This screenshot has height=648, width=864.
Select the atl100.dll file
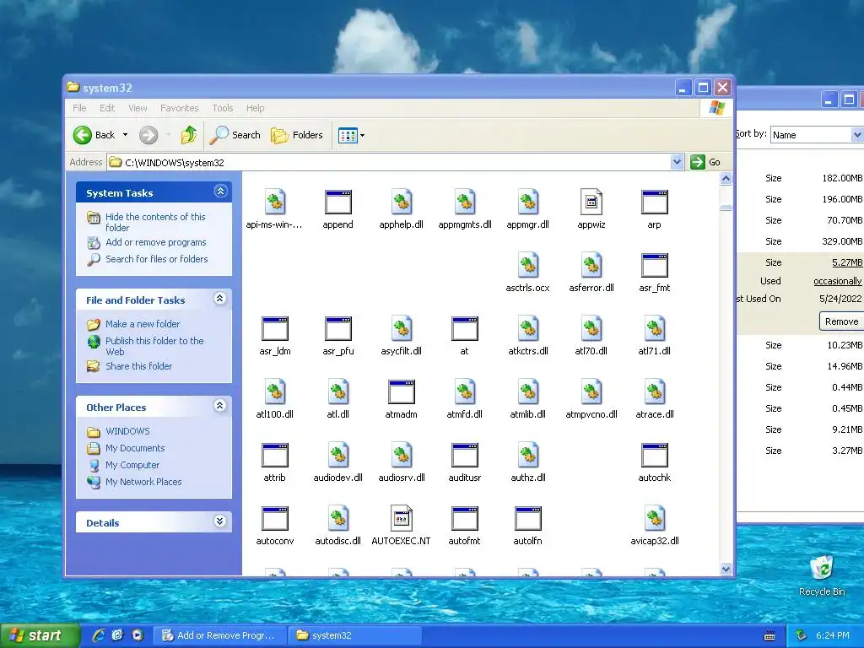[275, 398]
